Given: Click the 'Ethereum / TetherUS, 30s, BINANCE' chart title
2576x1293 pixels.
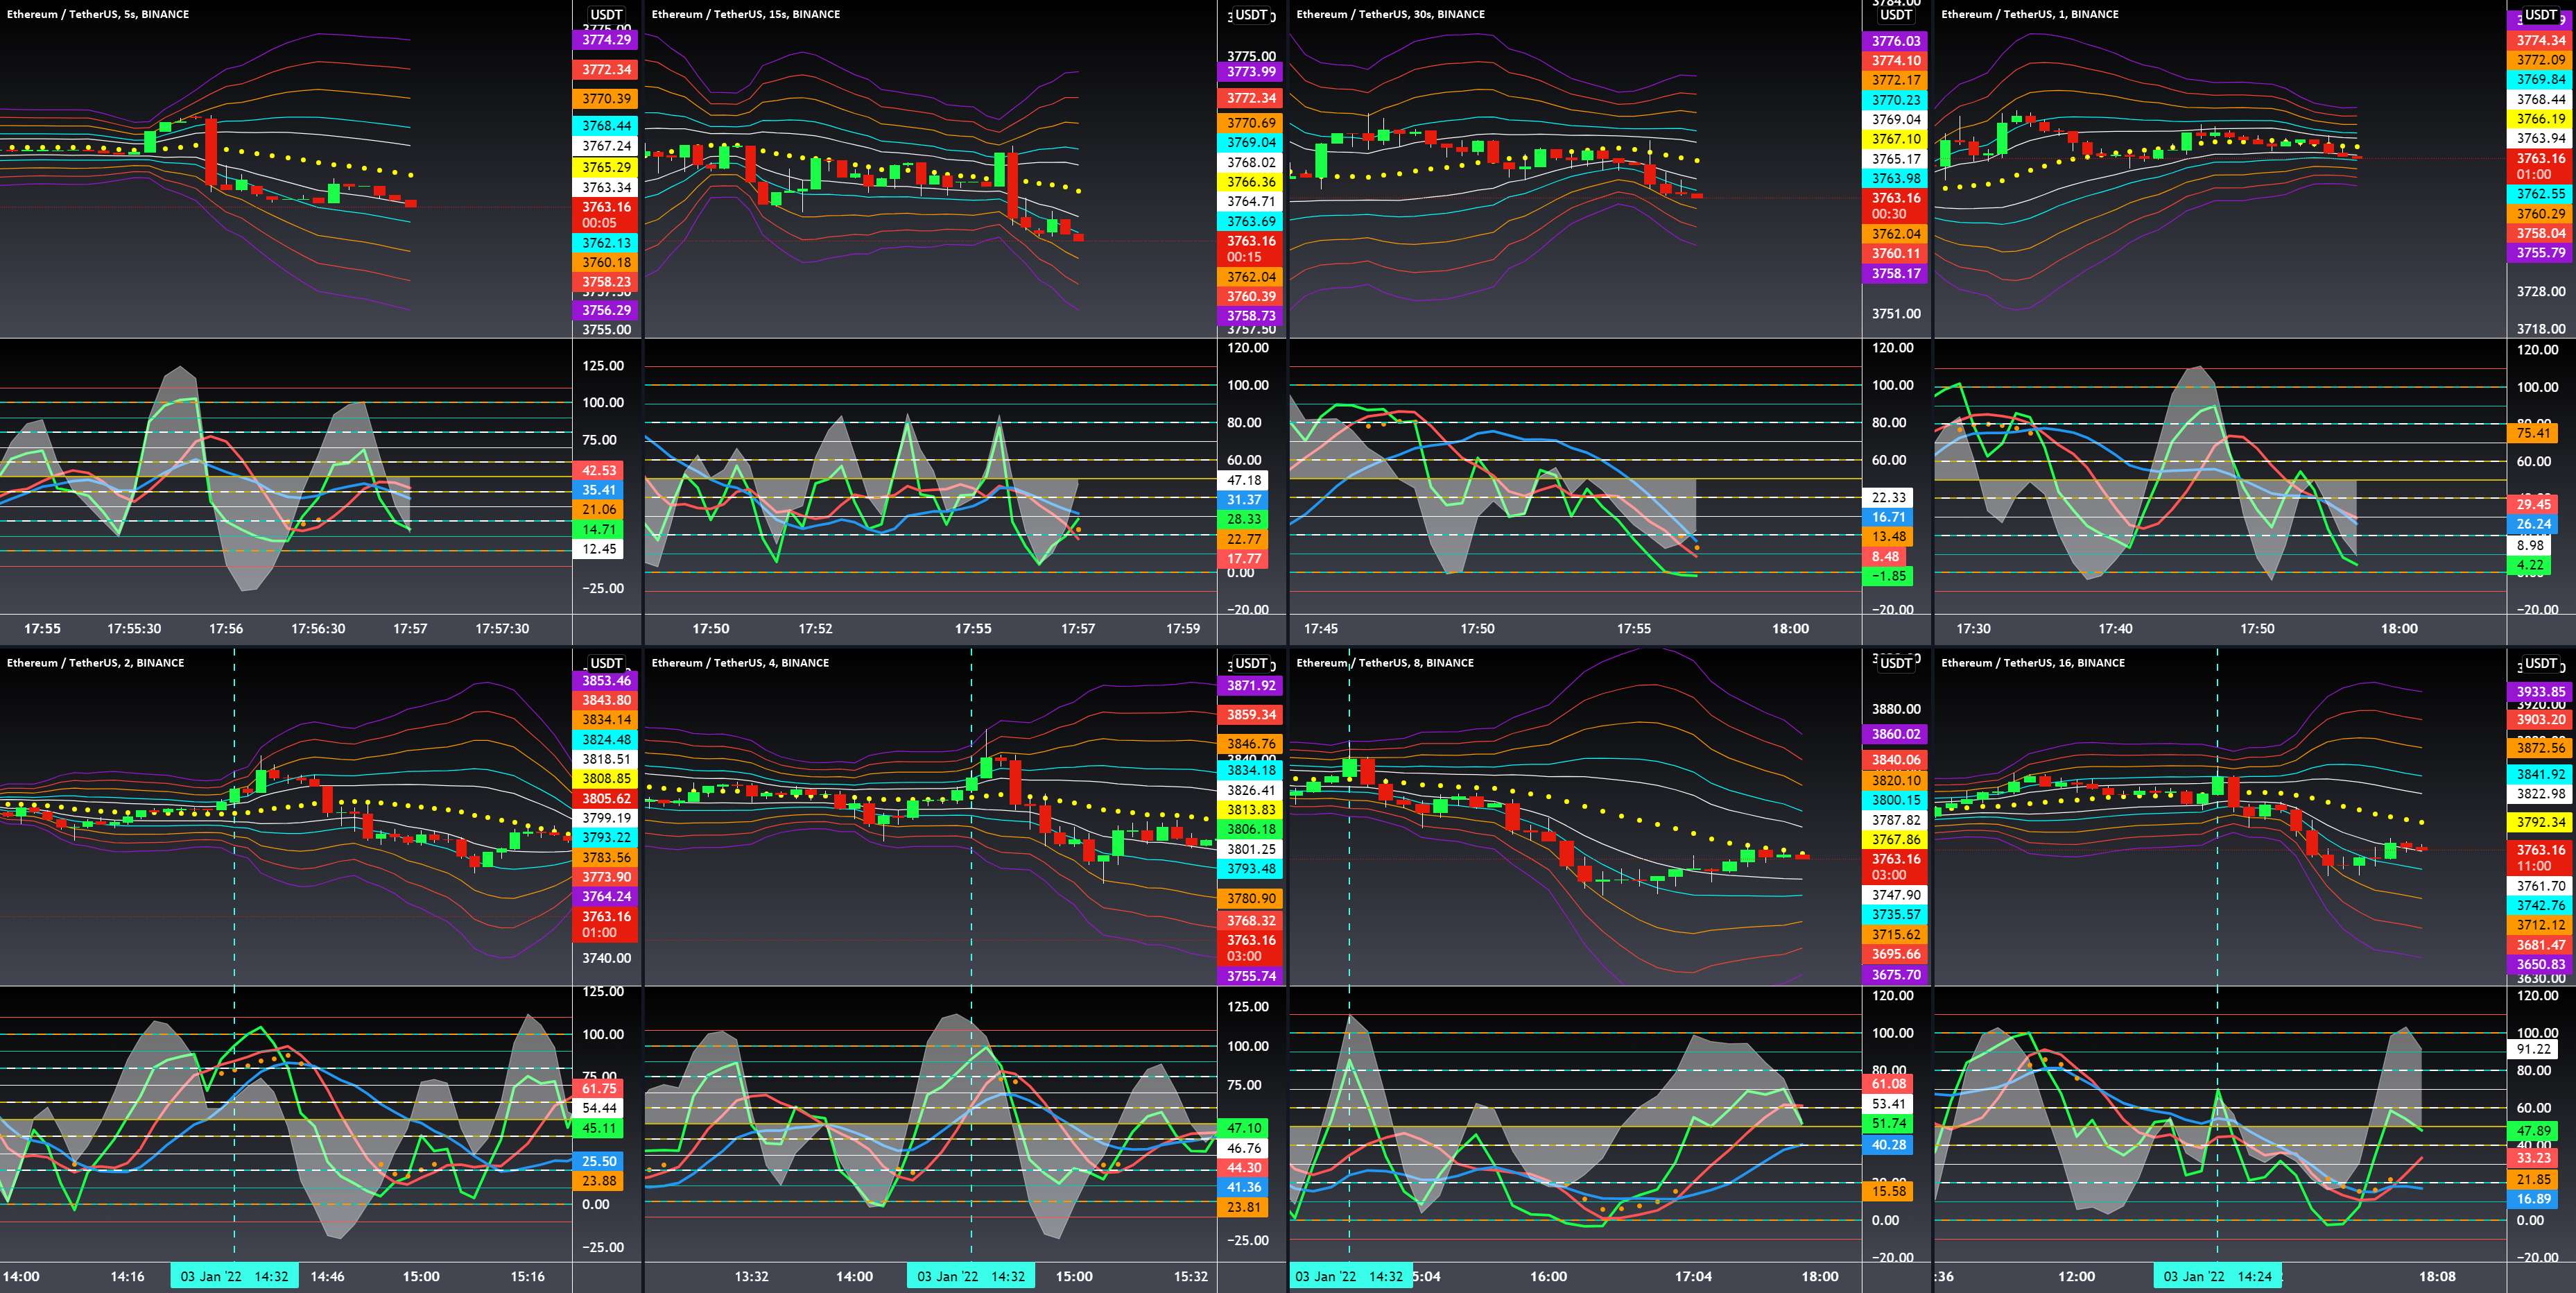Looking at the screenshot, I should click(x=1391, y=14).
